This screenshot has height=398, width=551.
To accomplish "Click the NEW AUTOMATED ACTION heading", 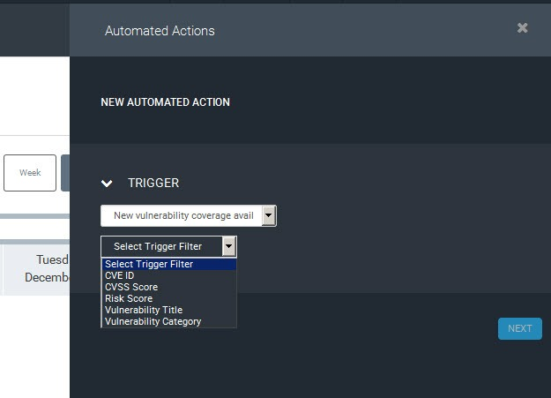I will 165,102.
